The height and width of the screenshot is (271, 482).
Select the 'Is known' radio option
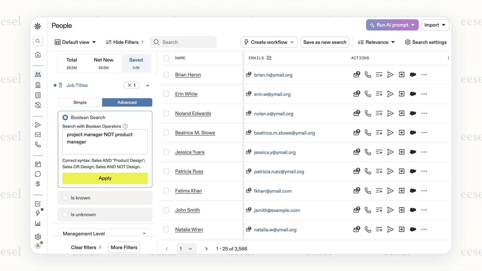pos(65,198)
